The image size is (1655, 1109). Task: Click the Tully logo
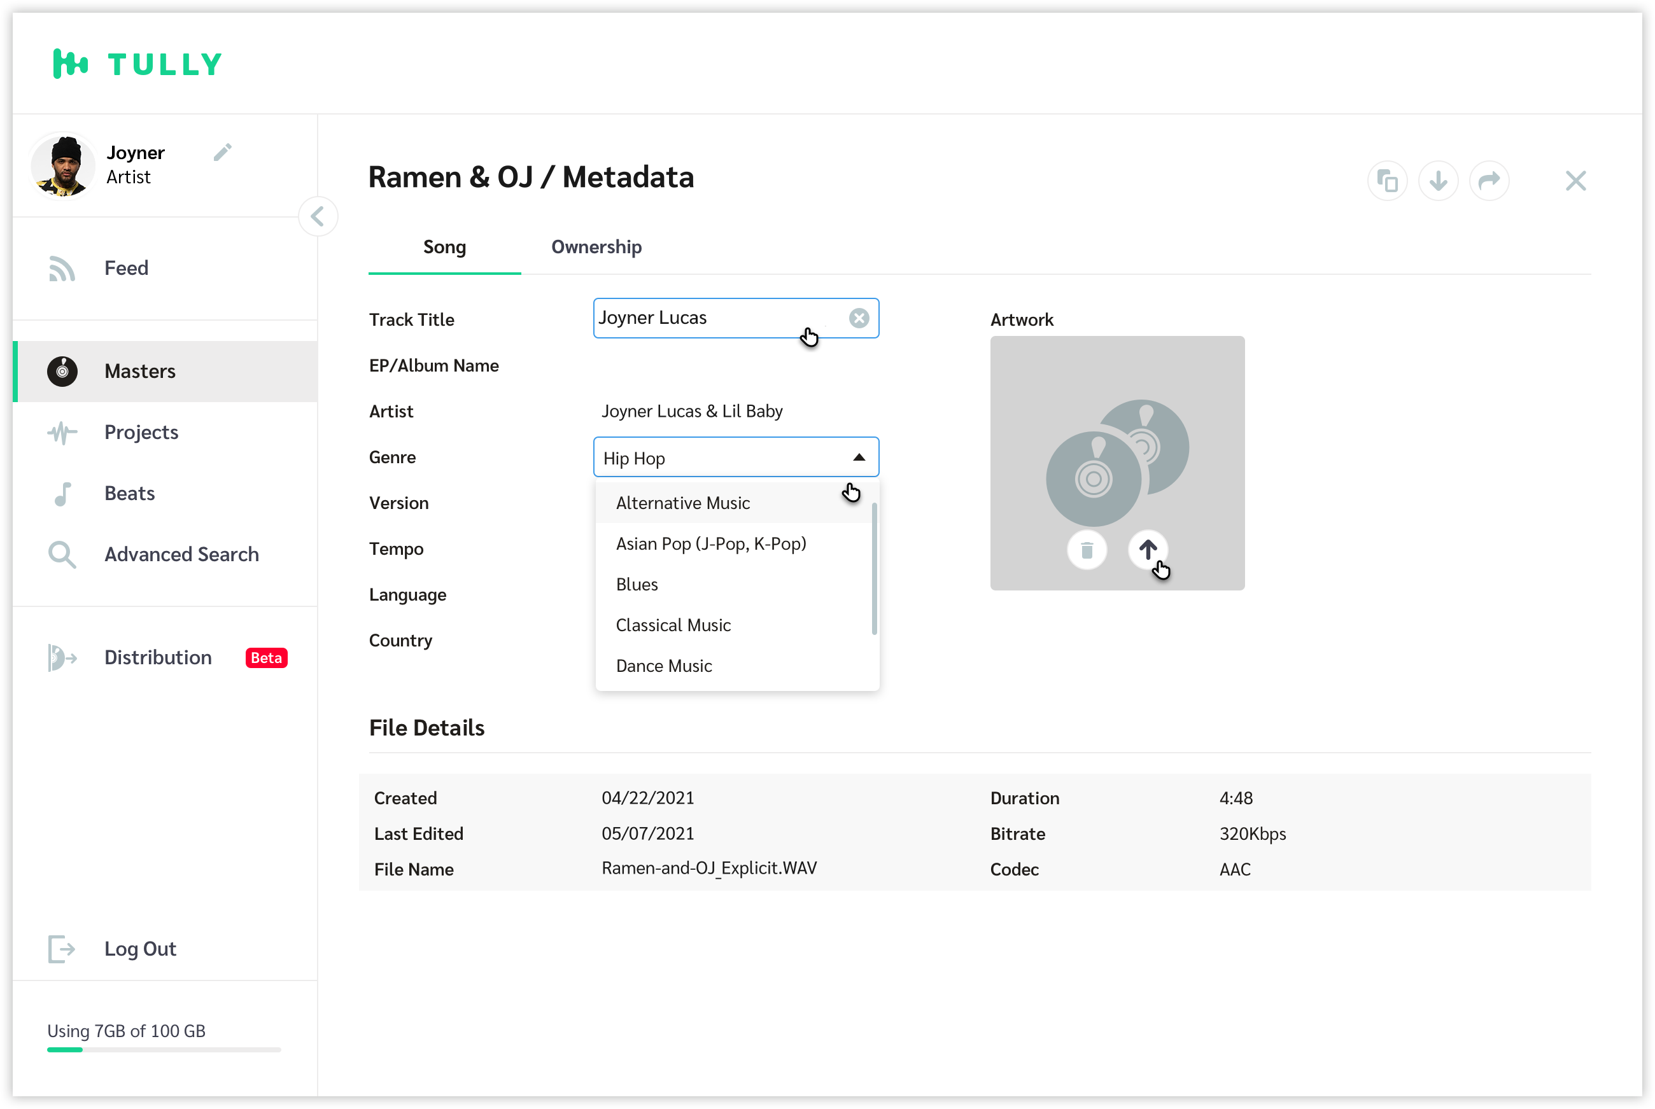pyautogui.click(x=137, y=64)
